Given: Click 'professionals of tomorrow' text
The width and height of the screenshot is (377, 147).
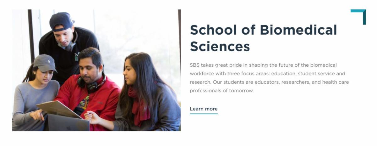Looking at the screenshot, I should click(x=221, y=91).
